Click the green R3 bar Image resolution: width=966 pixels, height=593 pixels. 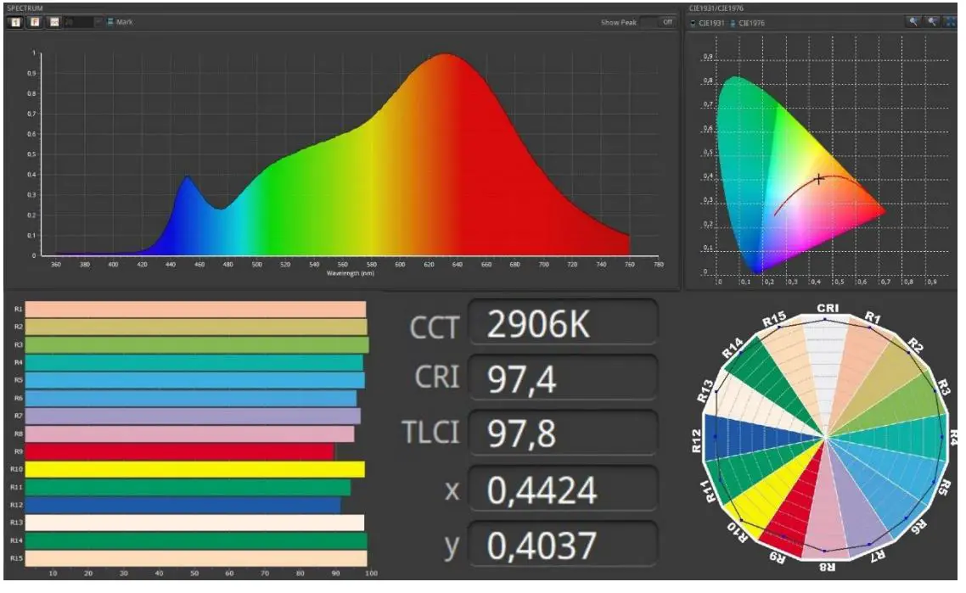click(197, 344)
